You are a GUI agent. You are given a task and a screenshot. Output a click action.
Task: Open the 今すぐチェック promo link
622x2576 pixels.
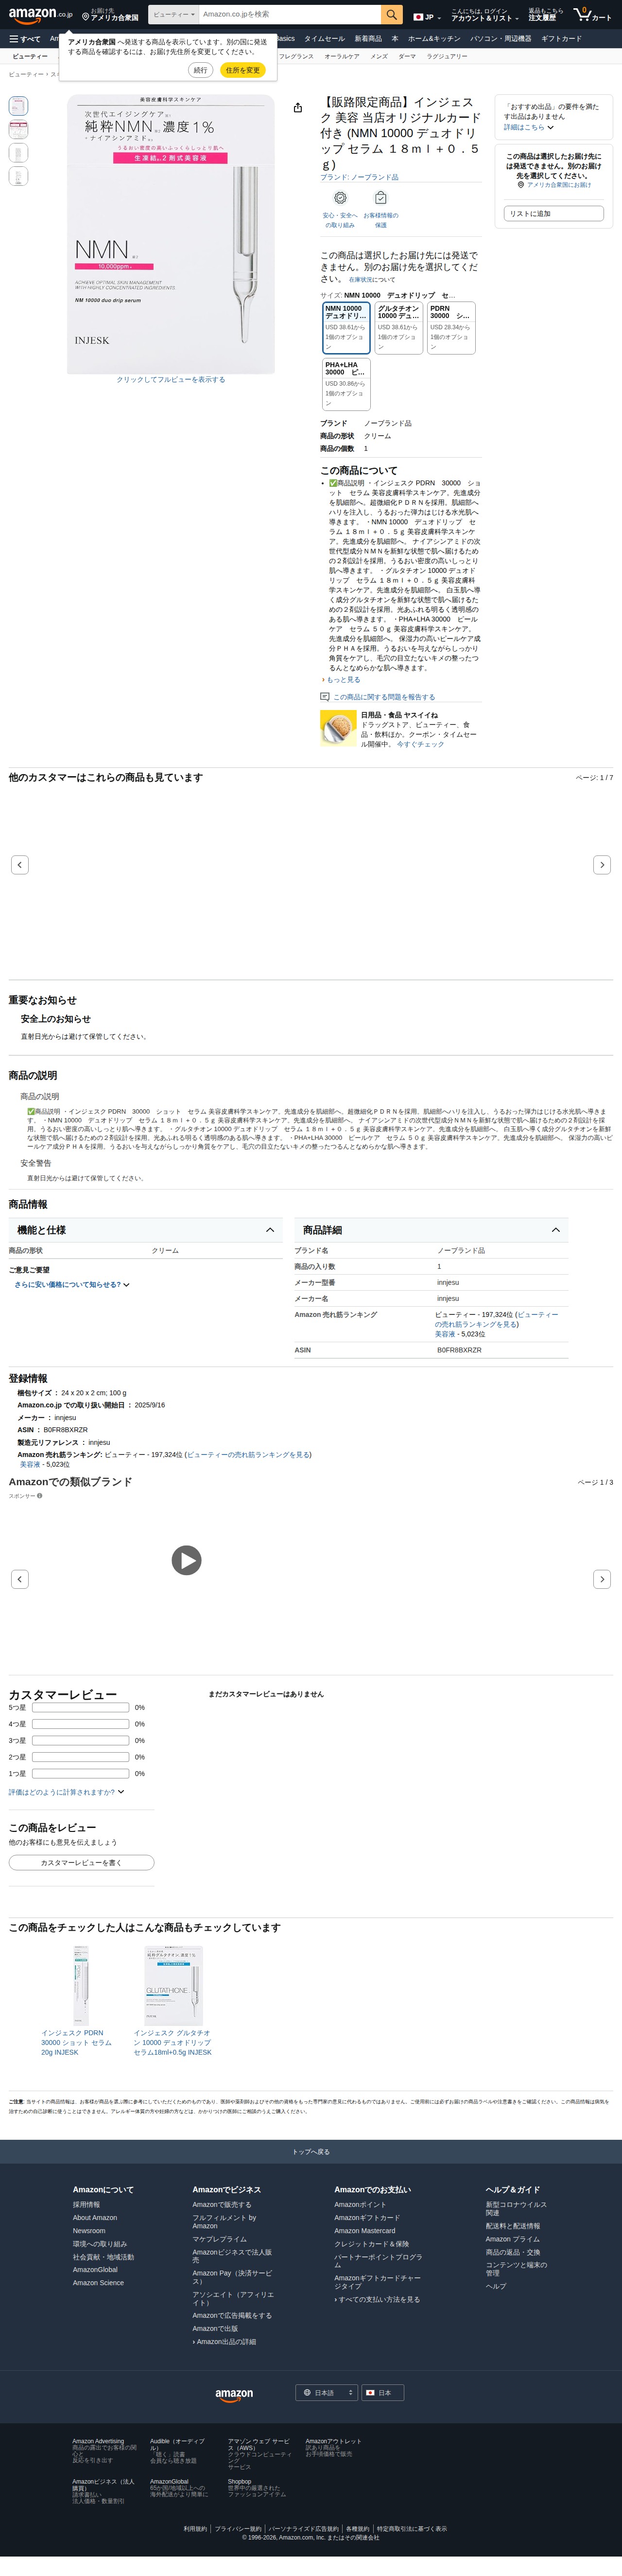[x=420, y=744]
